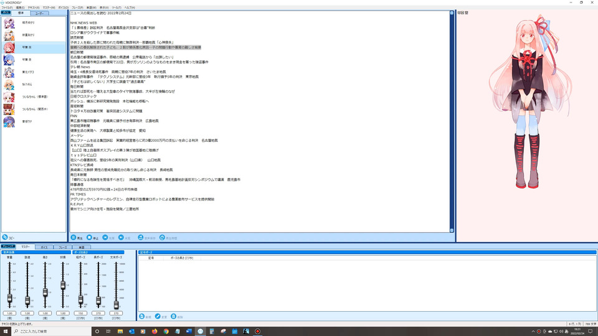Click the 音声保存 save audio icon

[140, 238]
